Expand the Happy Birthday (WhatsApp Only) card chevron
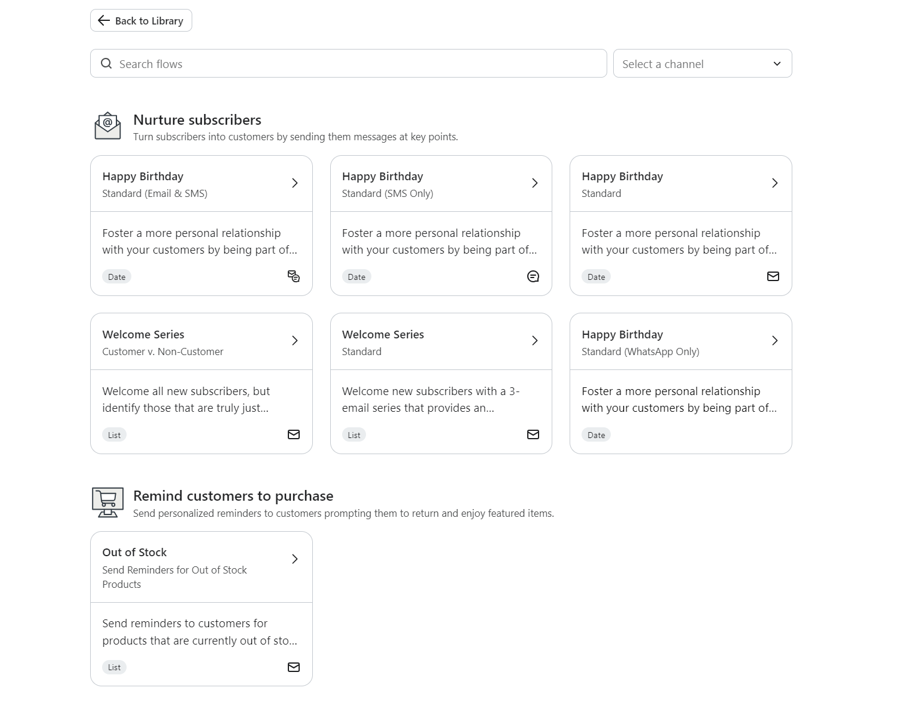The width and height of the screenshot is (898, 706). point(775,340)
